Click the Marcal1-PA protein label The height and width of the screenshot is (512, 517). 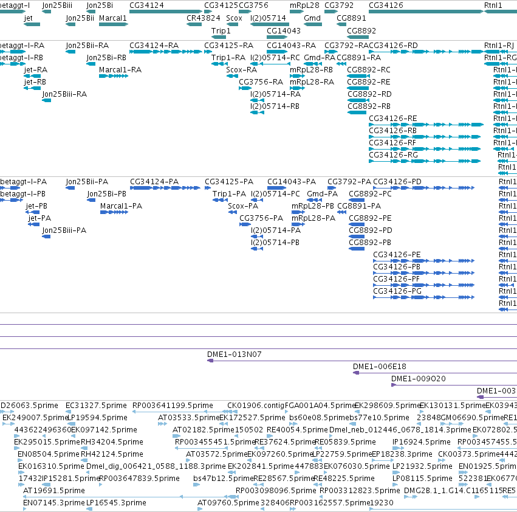pyautogui.click(x=122, y=206)
